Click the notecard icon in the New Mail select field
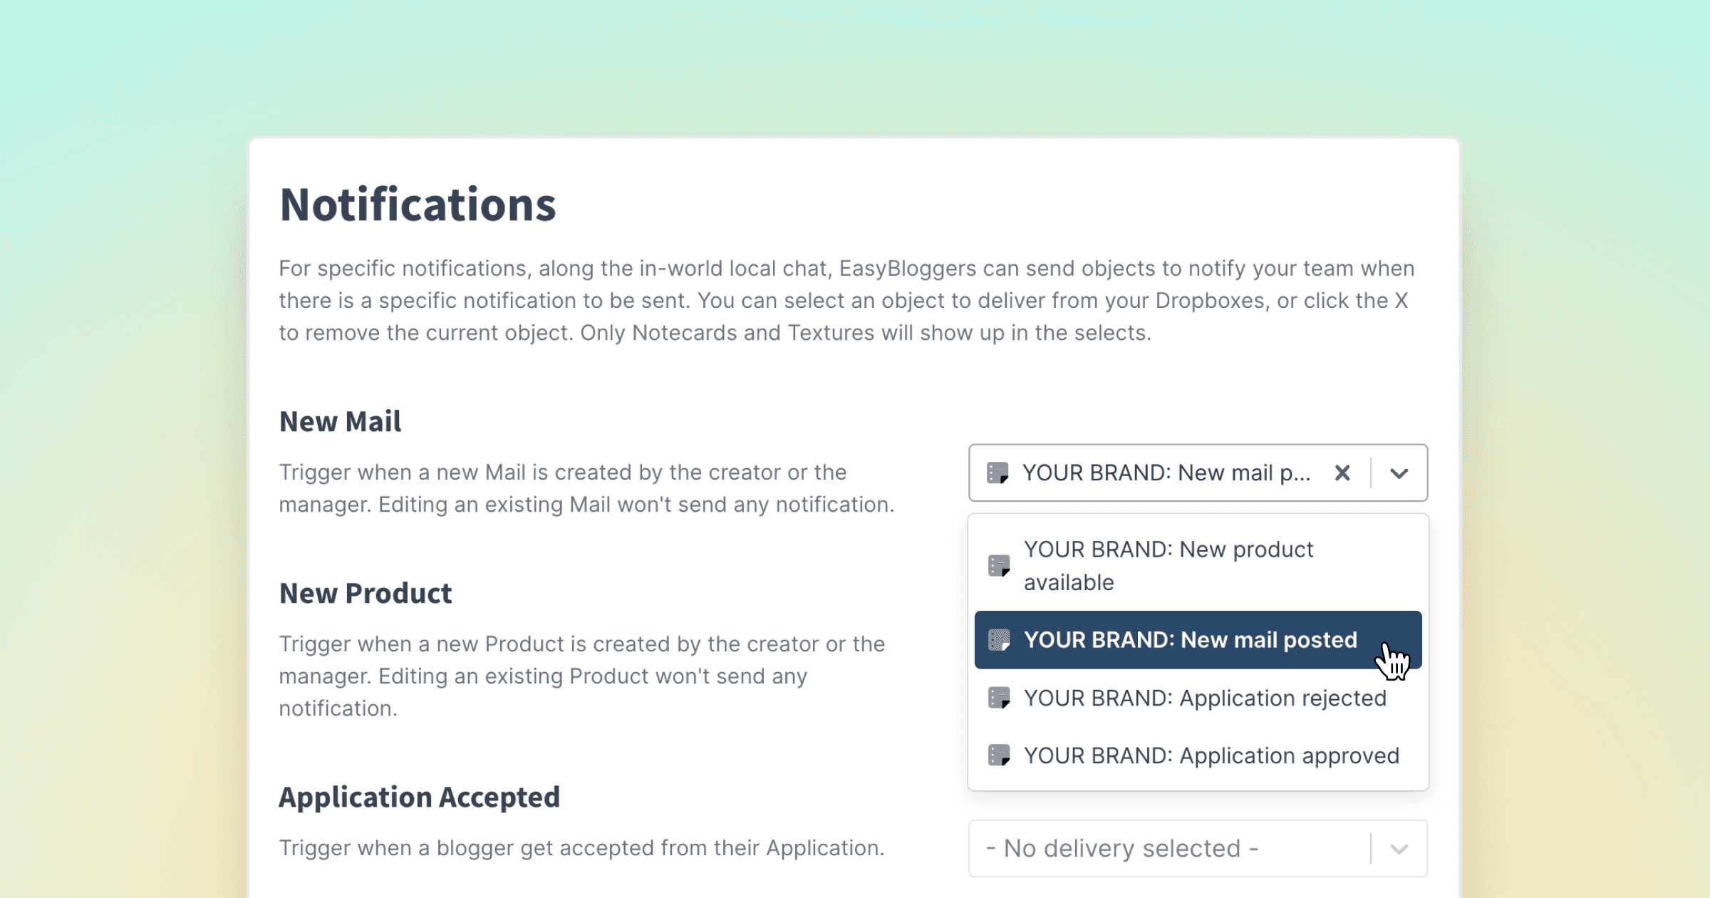 [x=997, y=473]
